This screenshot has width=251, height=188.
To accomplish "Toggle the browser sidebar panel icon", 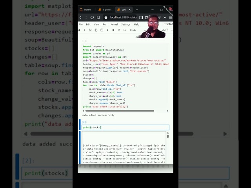I will click(x=141, y=17).
